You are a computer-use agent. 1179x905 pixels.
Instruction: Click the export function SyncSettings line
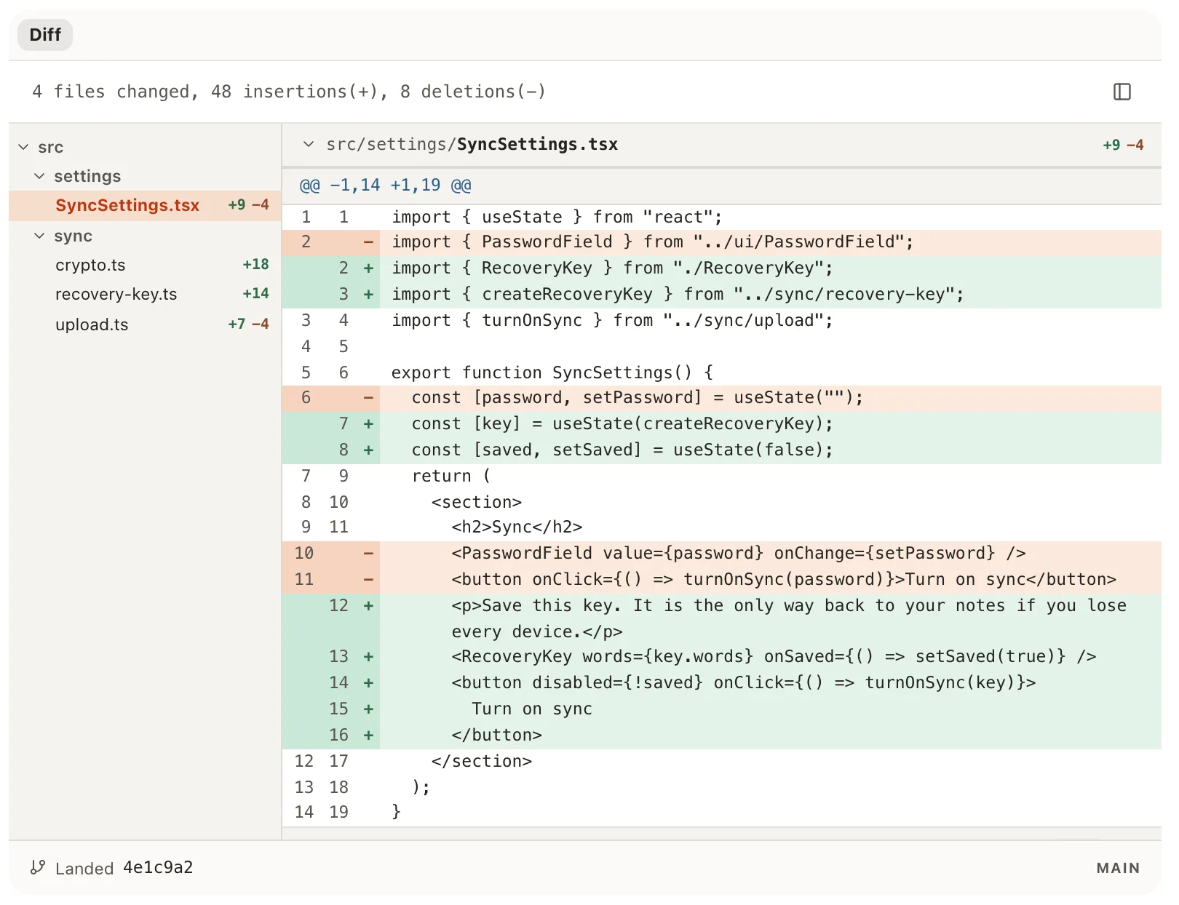722,372
